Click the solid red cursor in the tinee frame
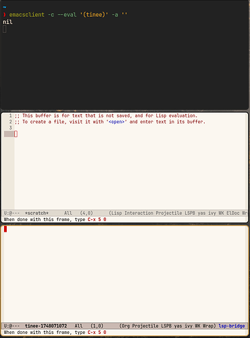This screenshot has width=250, height=338. tap(5, 229)
